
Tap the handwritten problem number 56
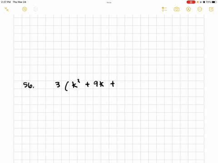click(x=29, y=85)
